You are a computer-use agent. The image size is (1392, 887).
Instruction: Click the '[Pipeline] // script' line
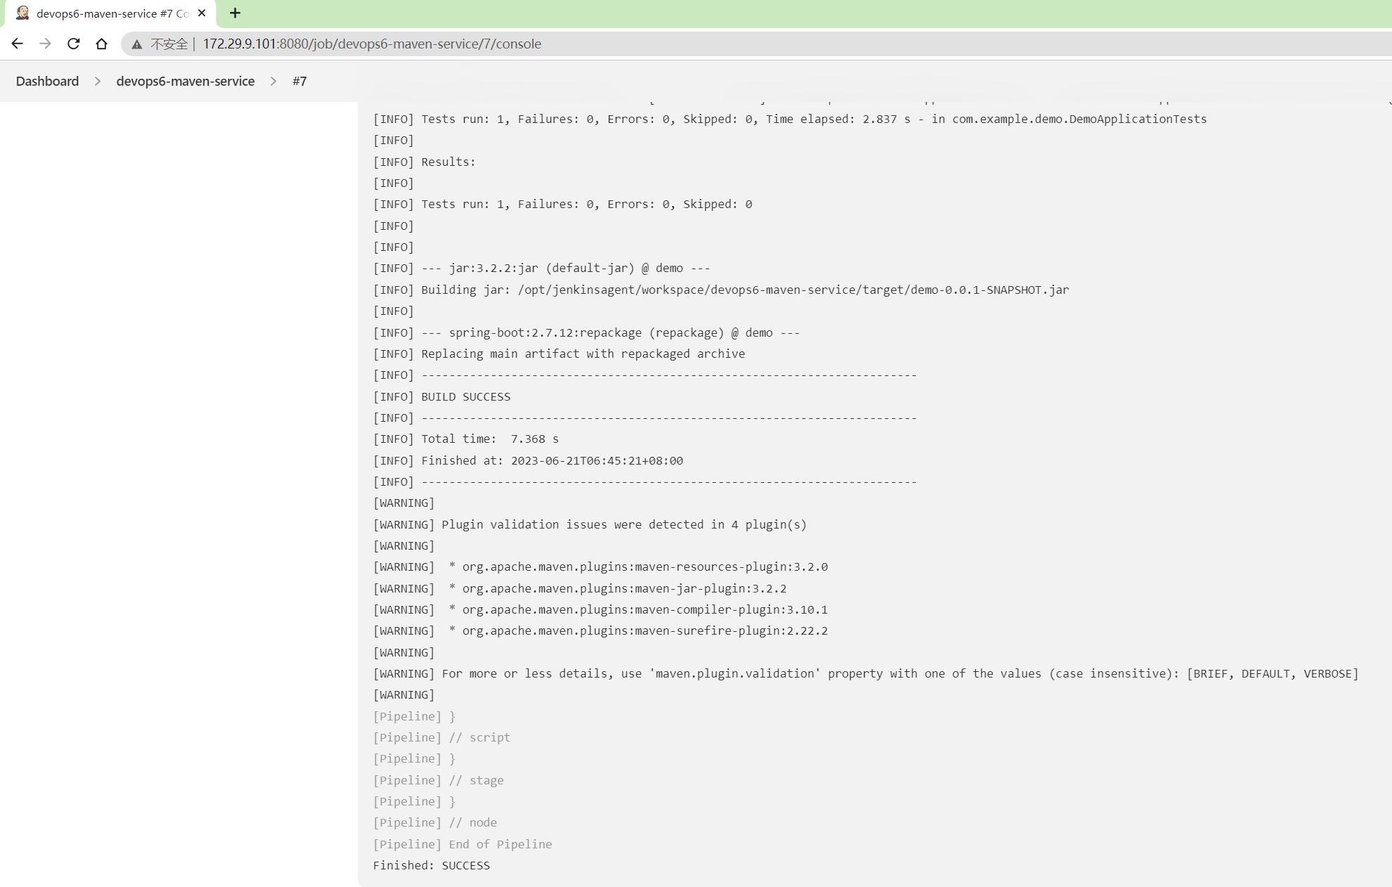[x=442, y=737]
